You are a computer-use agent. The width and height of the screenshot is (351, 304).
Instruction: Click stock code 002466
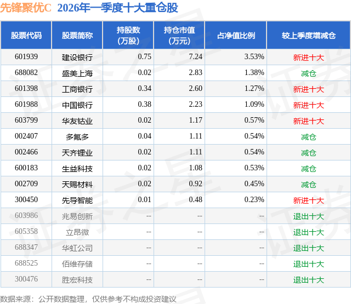pyautogui.click(x=26, y=152)
